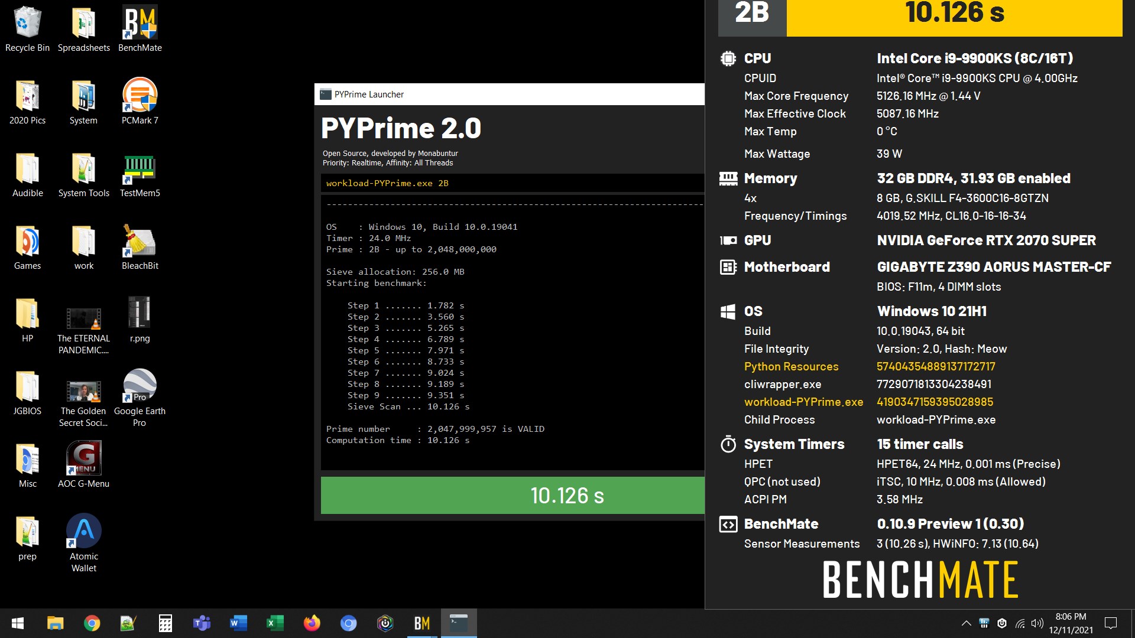This screenshot has width=1135, height=638.
Task: Launch the TestMem5 shortcut
Action: tap(140, 175)
